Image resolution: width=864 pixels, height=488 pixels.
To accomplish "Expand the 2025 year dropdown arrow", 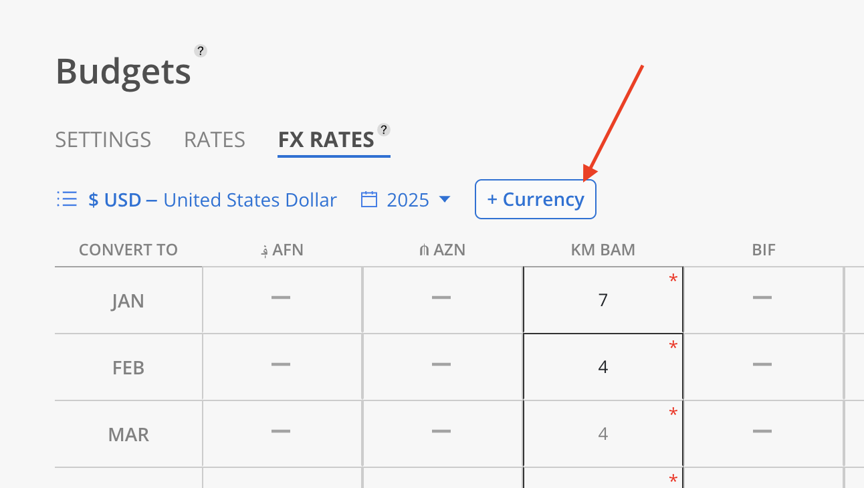I will click(x=444, y=199).
